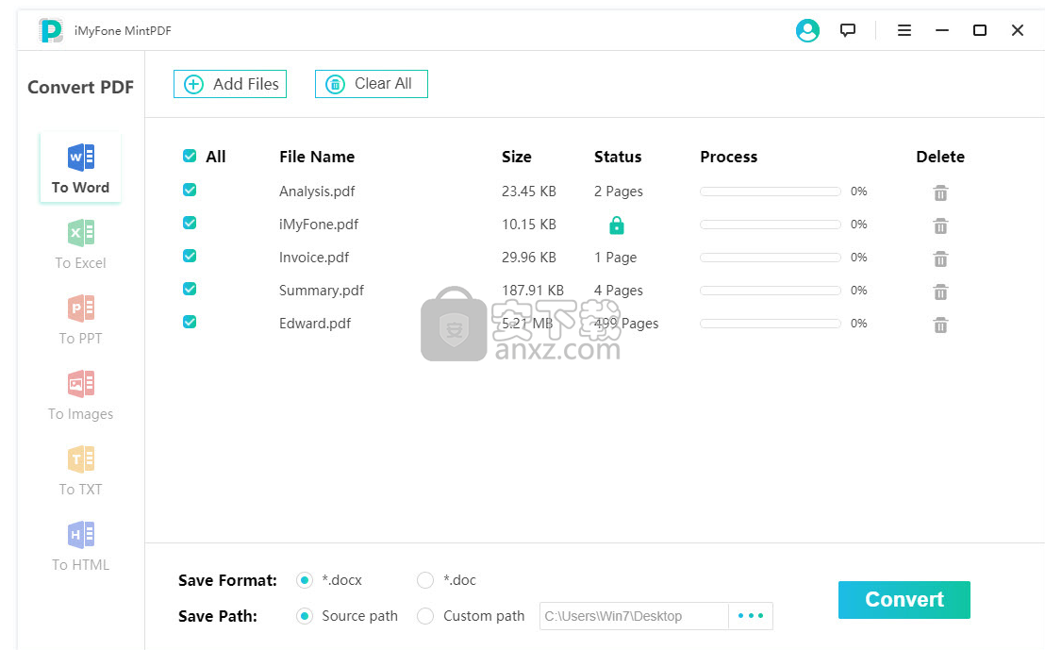Select the *.docx save format
Image resolution: width=1045 pixels, height=650 pixels.
tap(305, 580)
